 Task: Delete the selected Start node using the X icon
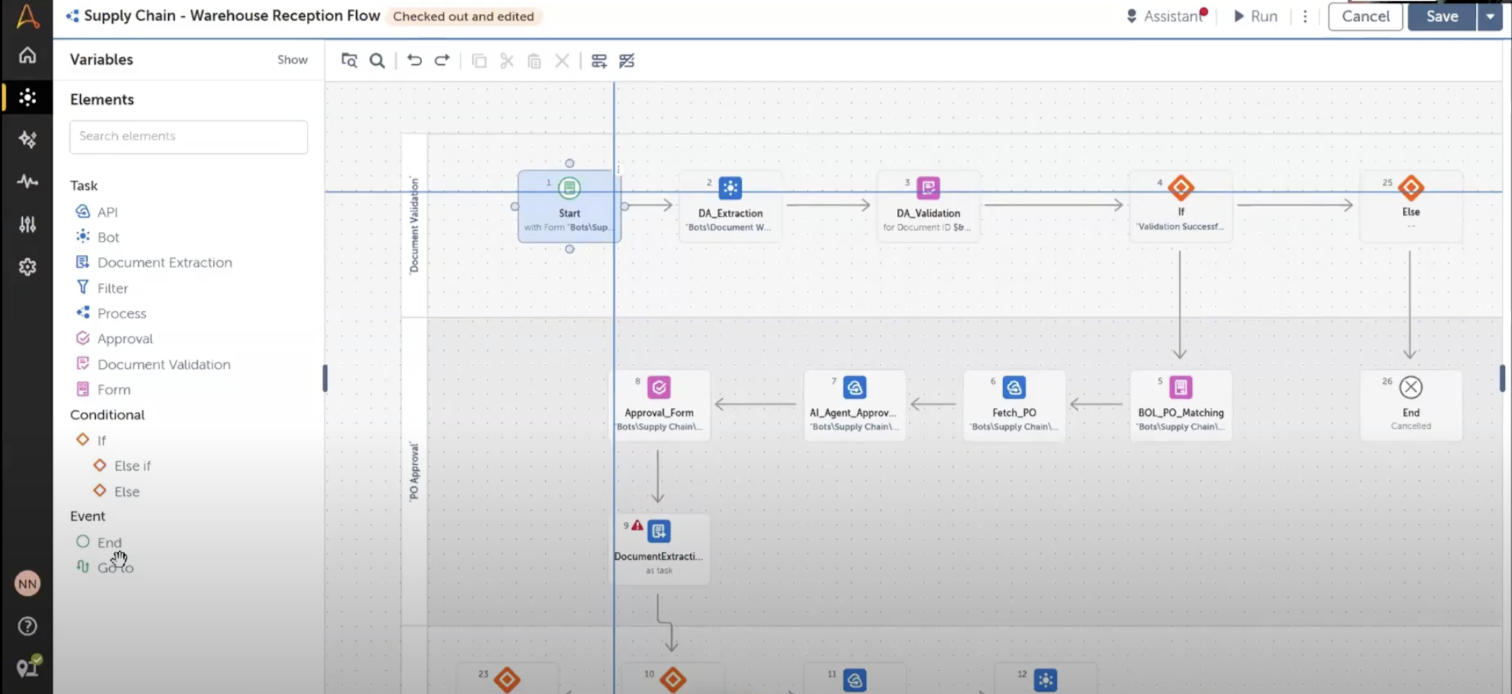(562, 60)
